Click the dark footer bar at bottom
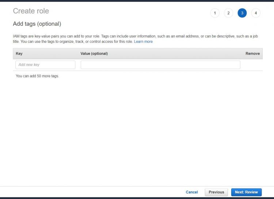Viewport: 274px width, 199px height. pyautogui.click(x=137, y=198)
